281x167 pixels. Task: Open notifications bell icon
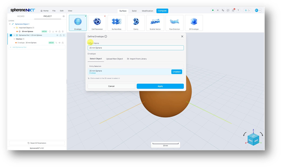tap(233, 10)
